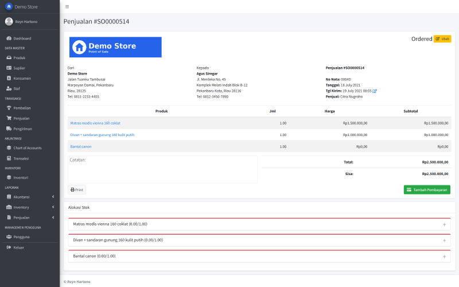Select Total amount Rp2.500.000,00
The height and width of the screenshot is (287, 459).
click(x=435, y=162)
